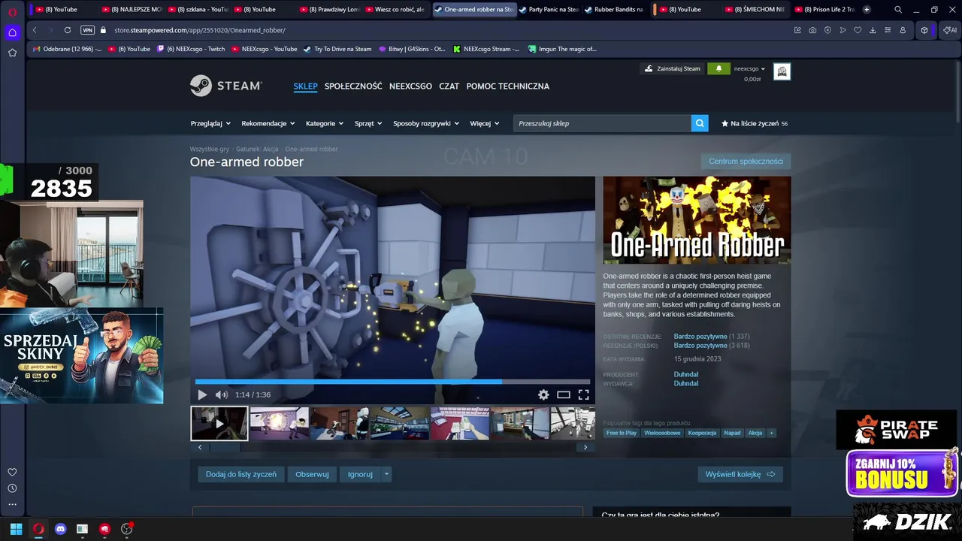Enter fullscreen on the trailer video

point(583,394)
